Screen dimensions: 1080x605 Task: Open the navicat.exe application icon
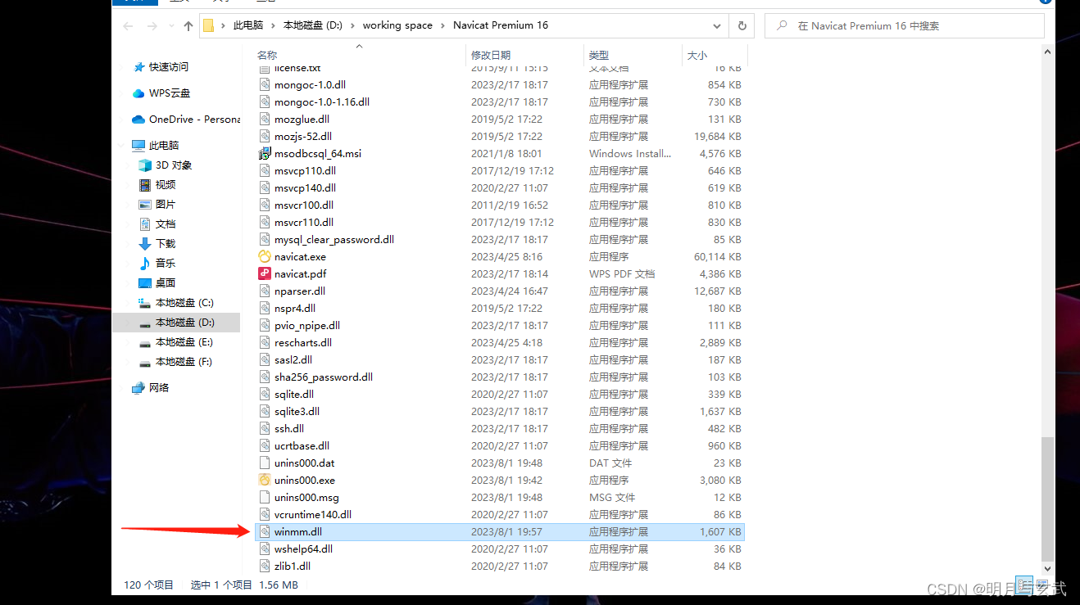point(265,257)
